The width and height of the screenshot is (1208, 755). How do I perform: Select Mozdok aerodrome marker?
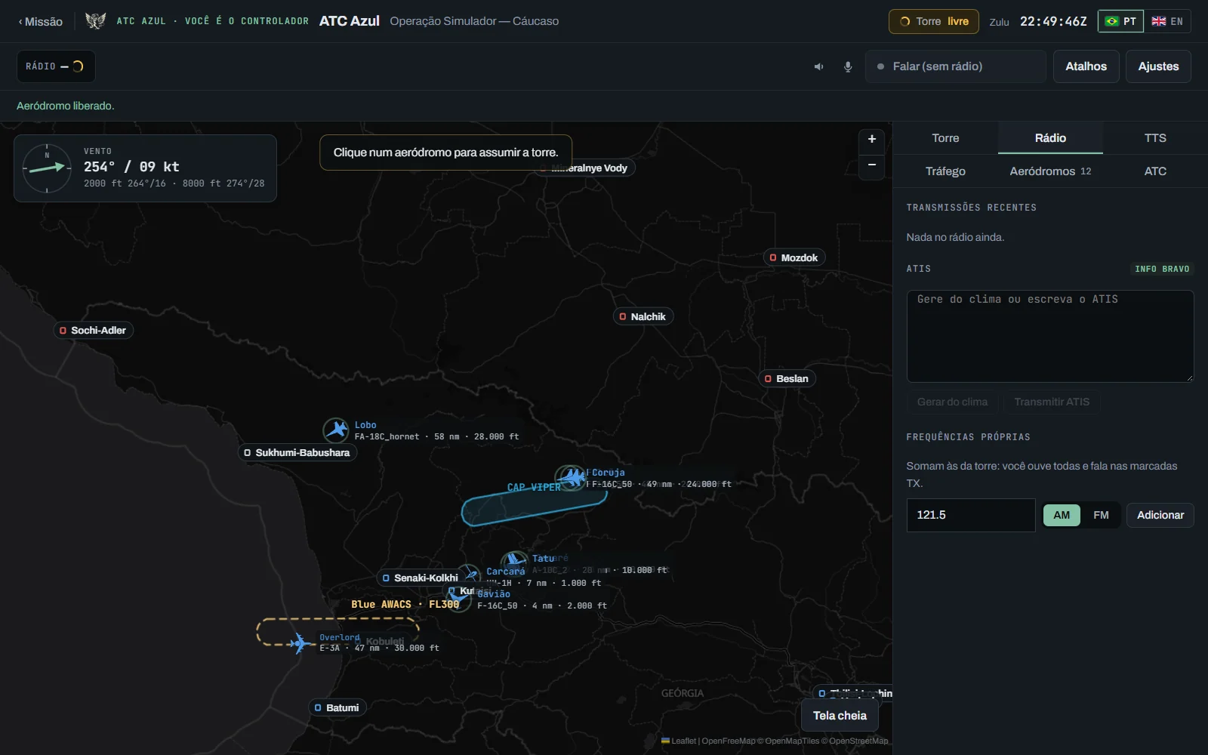794,257
